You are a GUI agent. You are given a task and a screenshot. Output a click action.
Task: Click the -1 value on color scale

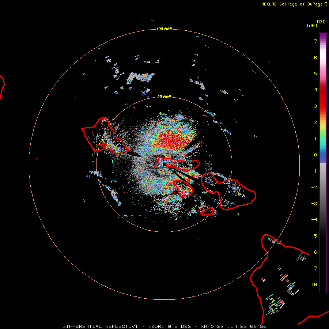click(314, 171)
